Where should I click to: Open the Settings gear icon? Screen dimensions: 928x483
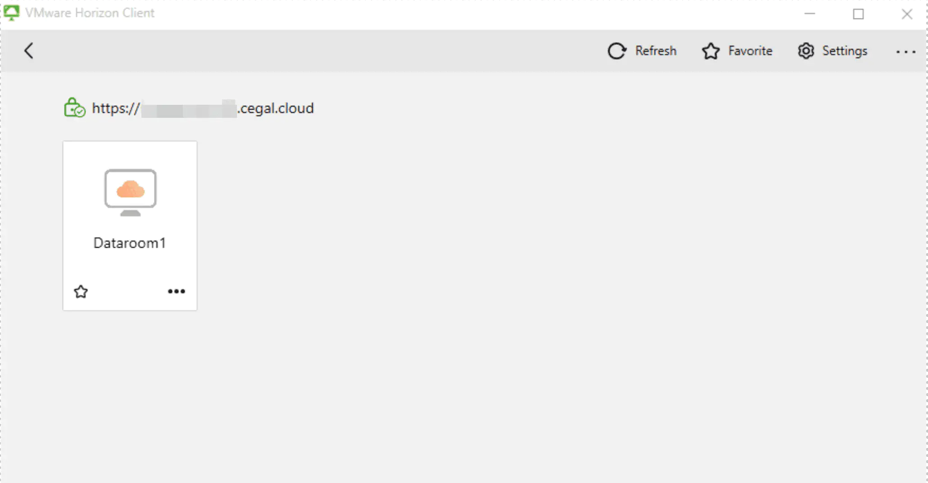coord(805,51)
